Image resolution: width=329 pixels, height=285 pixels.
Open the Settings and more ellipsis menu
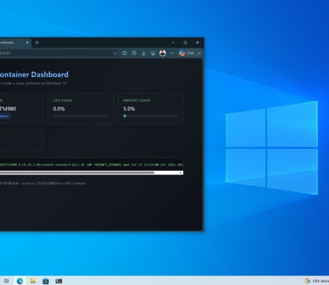[172, 53]
